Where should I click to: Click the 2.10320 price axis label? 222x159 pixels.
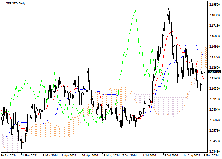(214, 89)
